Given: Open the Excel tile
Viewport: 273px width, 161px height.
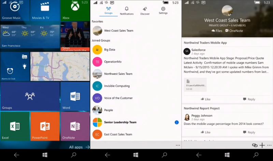Looking at the screenshot, I should [x=15, y=126].
